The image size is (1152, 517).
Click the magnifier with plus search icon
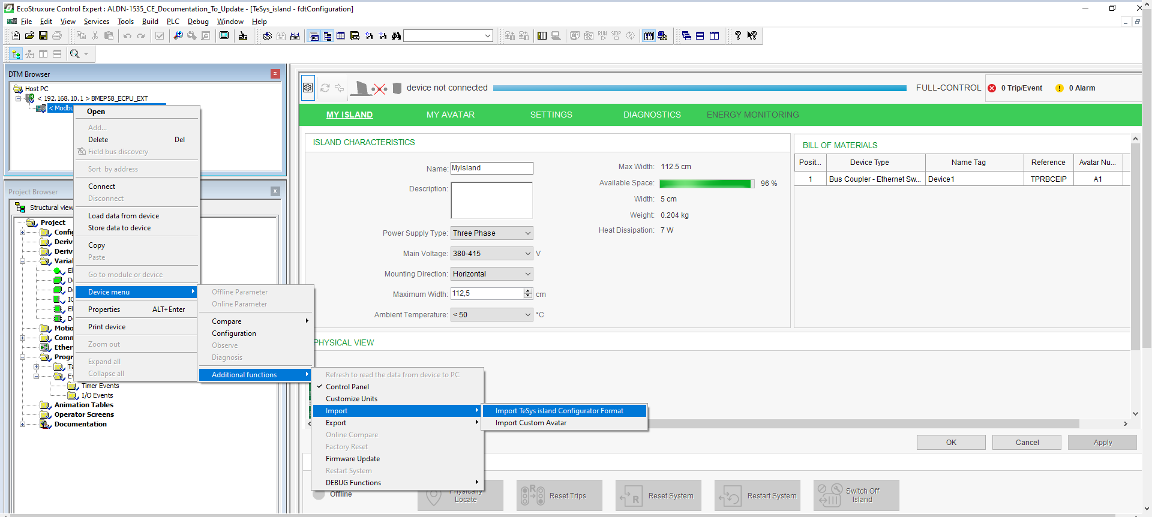pos(178,36)
